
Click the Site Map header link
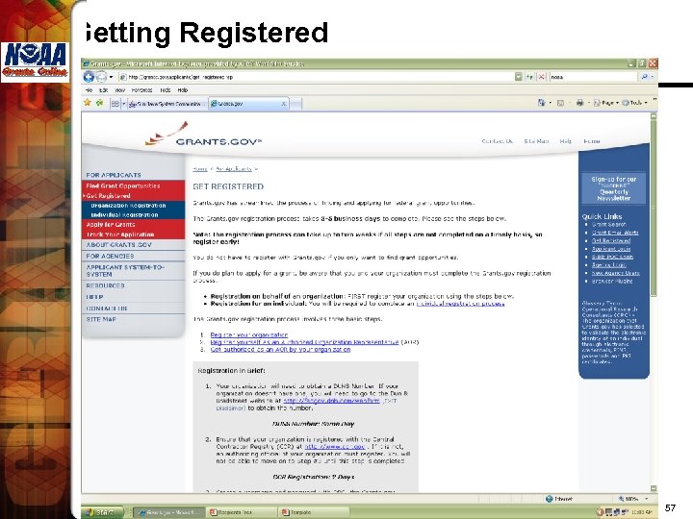point(536,141)
